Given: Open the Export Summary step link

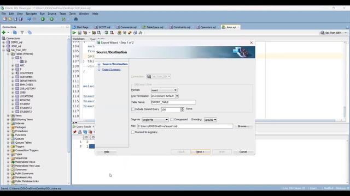Looking at the screenshot, I should 112,70.
